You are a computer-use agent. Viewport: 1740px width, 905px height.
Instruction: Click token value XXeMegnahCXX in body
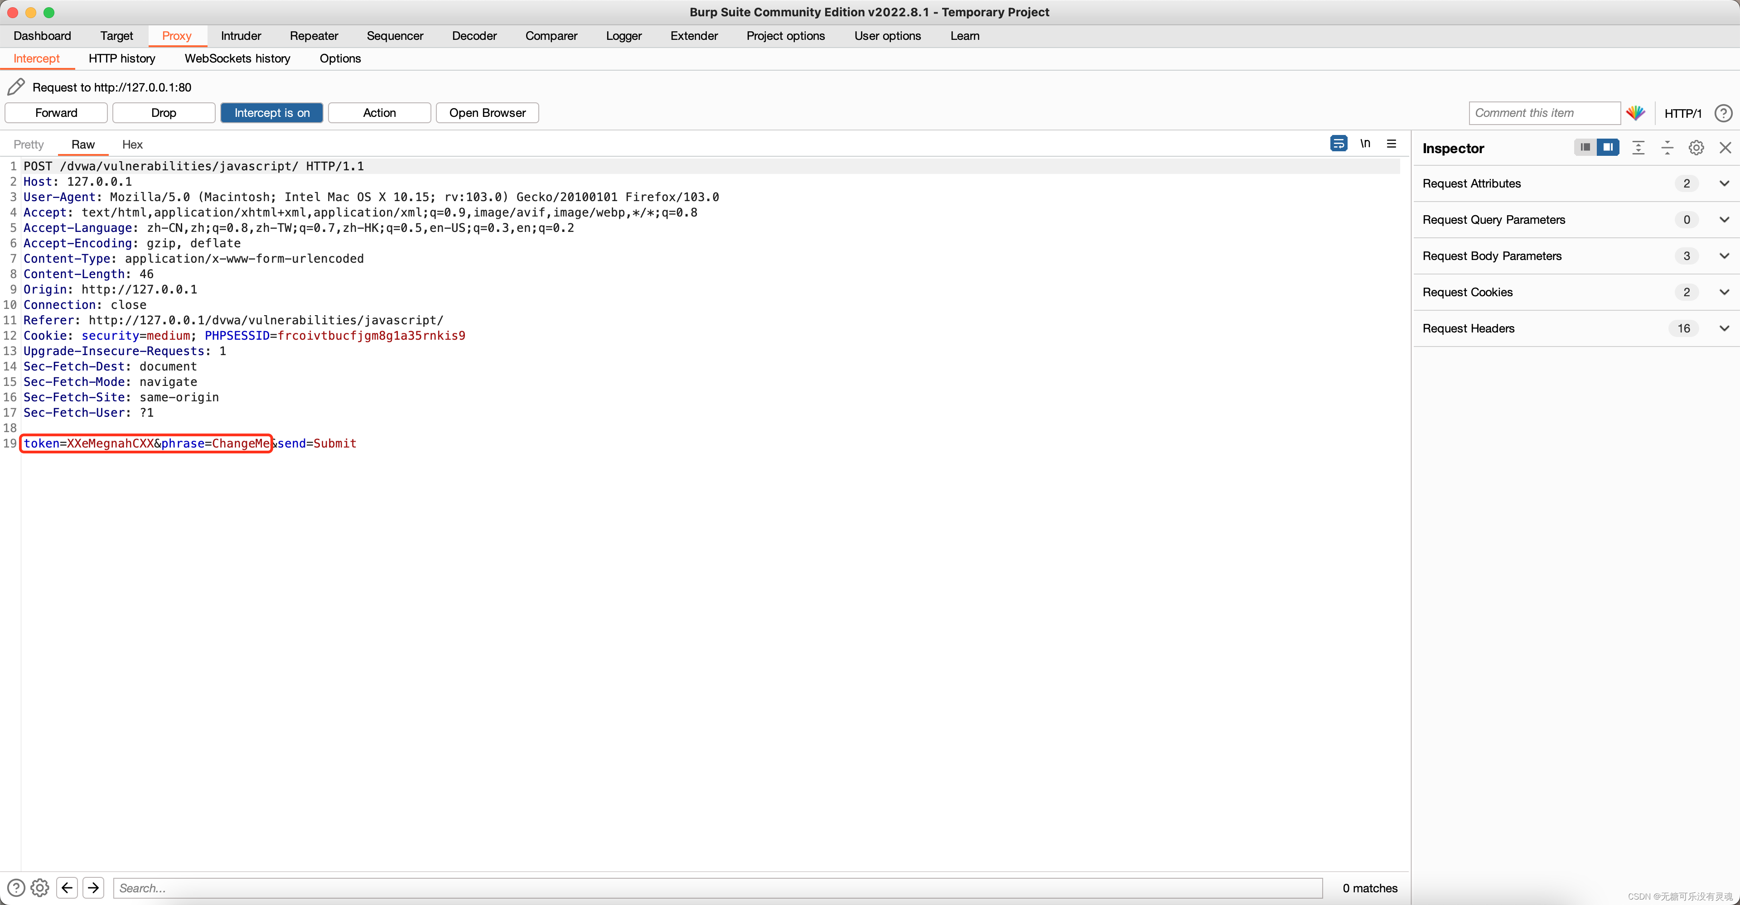coord(110,443)
